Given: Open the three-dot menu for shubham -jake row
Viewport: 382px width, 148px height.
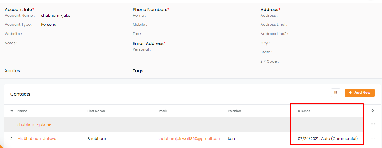Looking at the screenshot, I should click(x=373, y=124).
